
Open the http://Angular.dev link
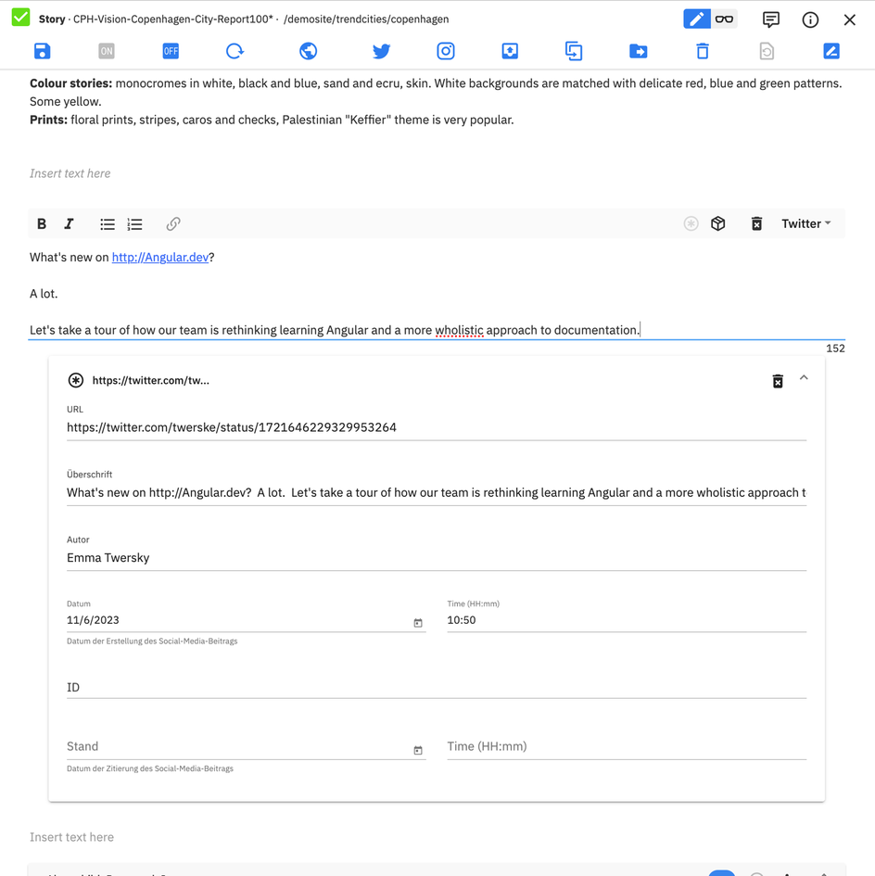coord(160,257)
